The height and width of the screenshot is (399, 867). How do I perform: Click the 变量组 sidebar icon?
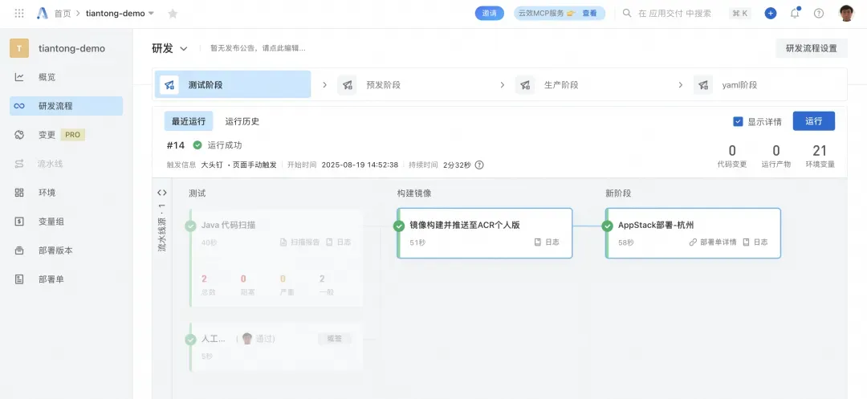(x=19, y=222)
